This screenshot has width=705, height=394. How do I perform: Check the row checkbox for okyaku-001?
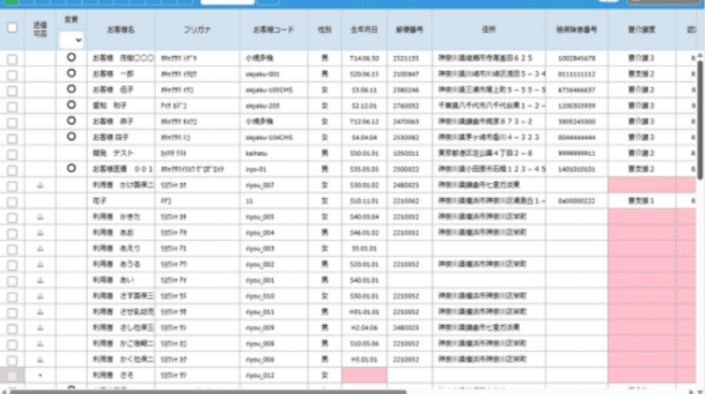pos(12,75)
